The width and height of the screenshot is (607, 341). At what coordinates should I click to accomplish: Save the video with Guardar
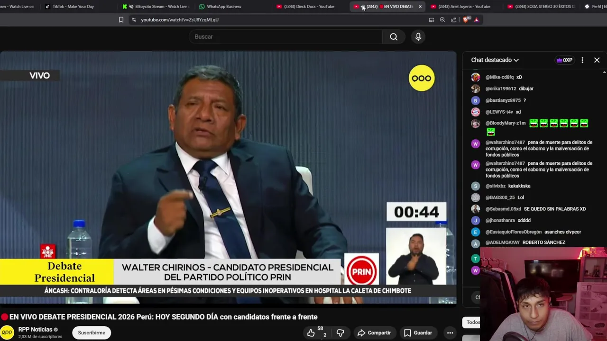[x=418, y=333]
